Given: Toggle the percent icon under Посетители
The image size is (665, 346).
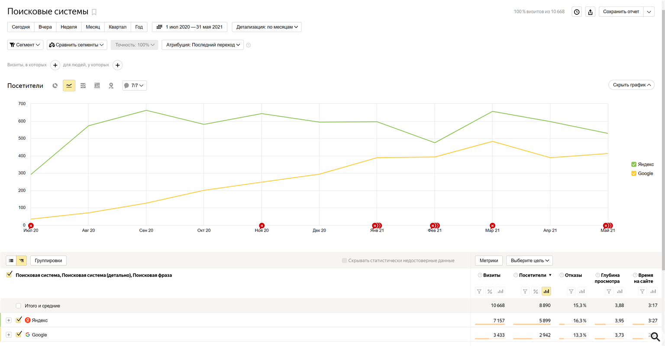Looking at the screenshot, I should coord(536,292).
